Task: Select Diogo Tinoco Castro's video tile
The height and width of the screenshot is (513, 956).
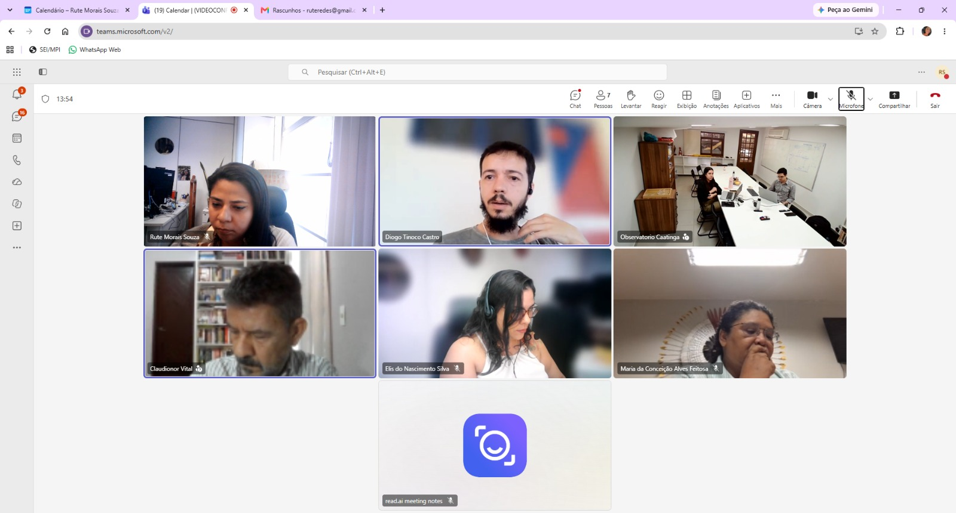Action: (x=495, y=181)
